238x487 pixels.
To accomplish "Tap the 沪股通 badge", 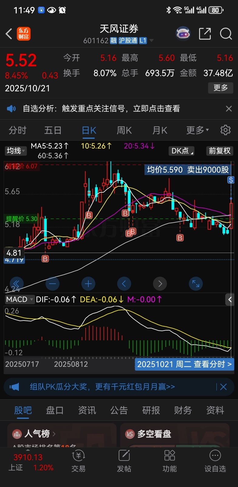I will click(x=128, y=40).
